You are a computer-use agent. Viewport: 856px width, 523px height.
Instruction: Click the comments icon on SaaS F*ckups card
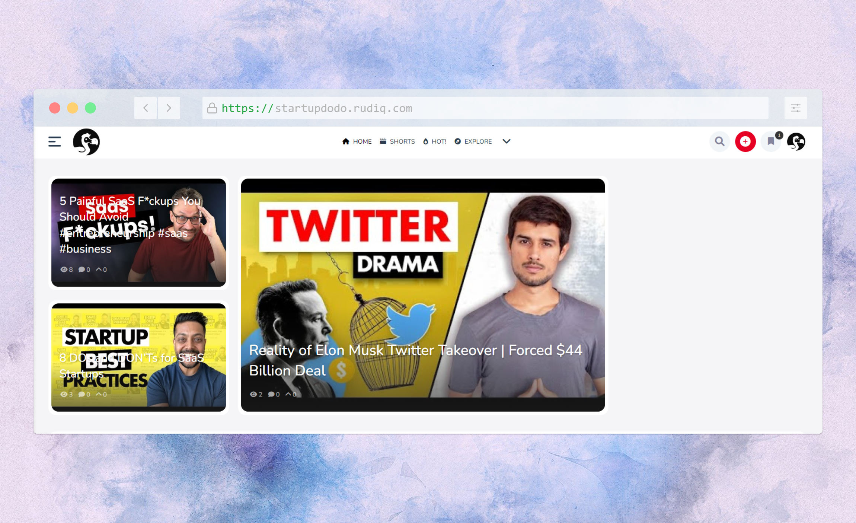click(82, 270)
